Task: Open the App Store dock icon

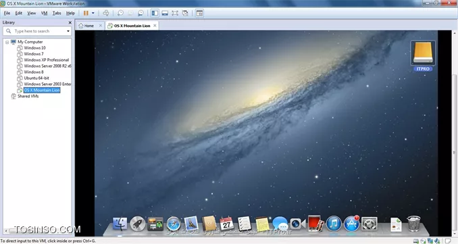Action: coord(351,224)
